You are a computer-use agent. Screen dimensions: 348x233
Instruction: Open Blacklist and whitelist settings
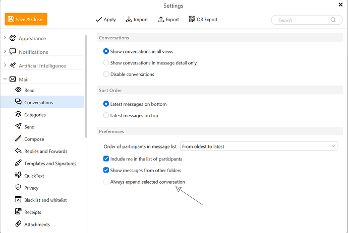pyautogui.click(x=42, y=200)
